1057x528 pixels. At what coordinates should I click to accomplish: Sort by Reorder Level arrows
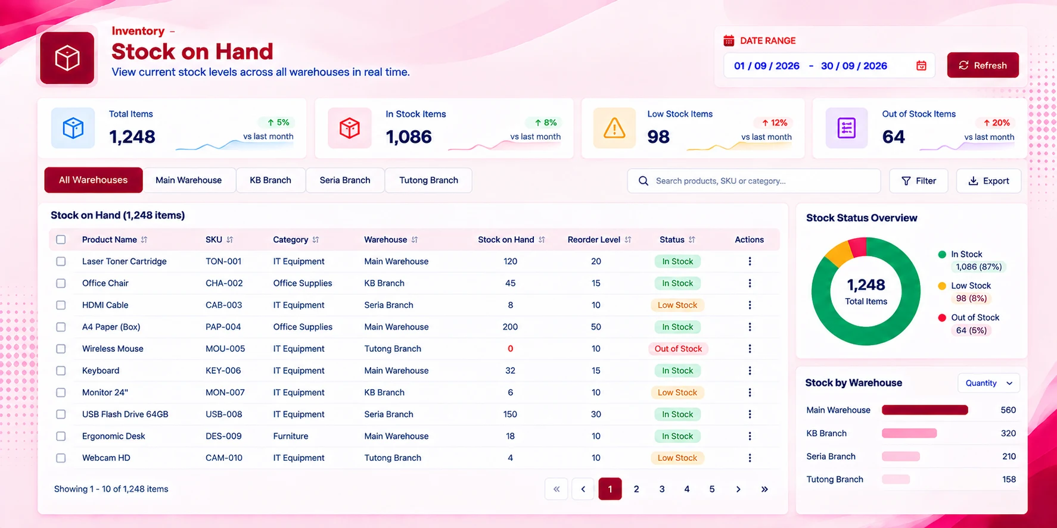pyautogui.click(x=628, y=240)
